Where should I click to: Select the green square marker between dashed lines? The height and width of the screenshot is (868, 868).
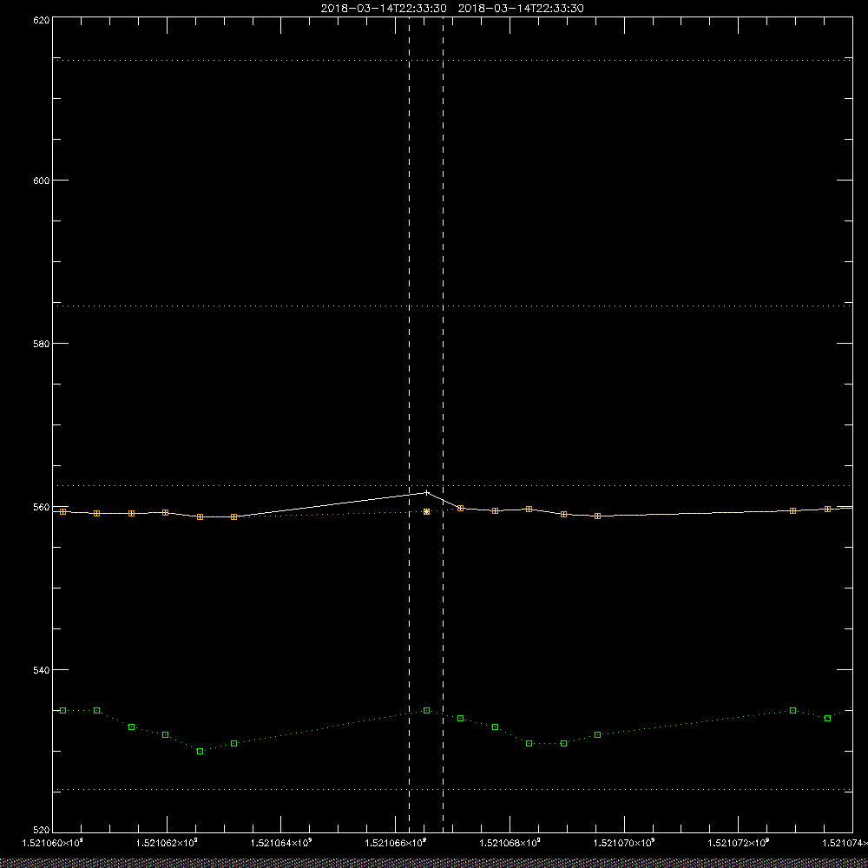(426, 710)
